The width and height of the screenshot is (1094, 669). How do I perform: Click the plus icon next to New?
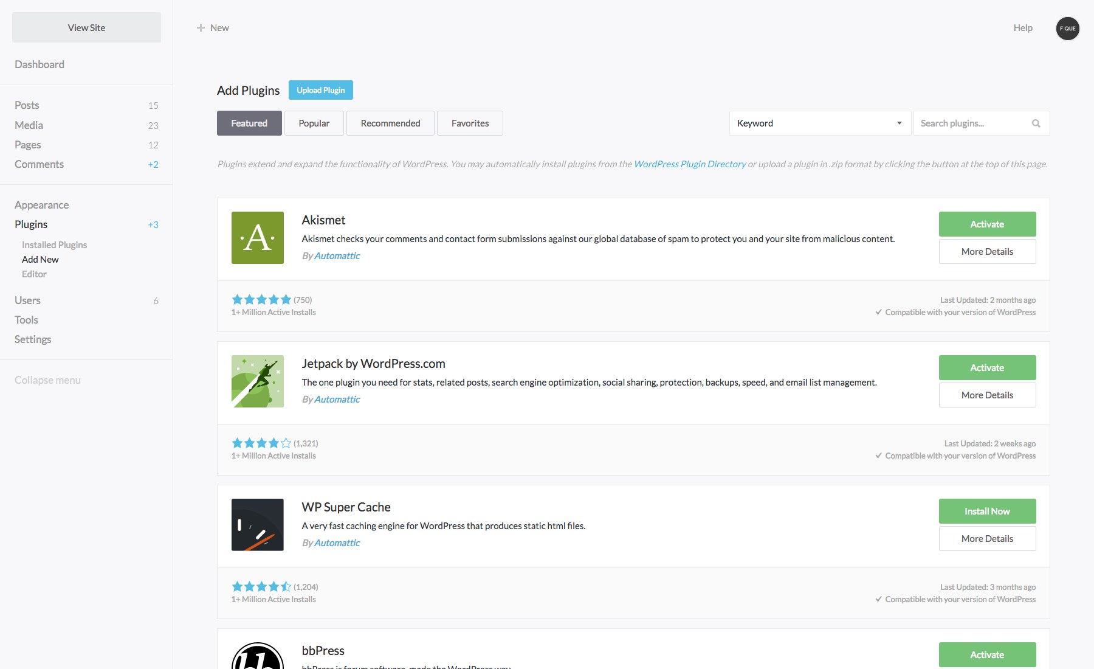pos(201,28)
